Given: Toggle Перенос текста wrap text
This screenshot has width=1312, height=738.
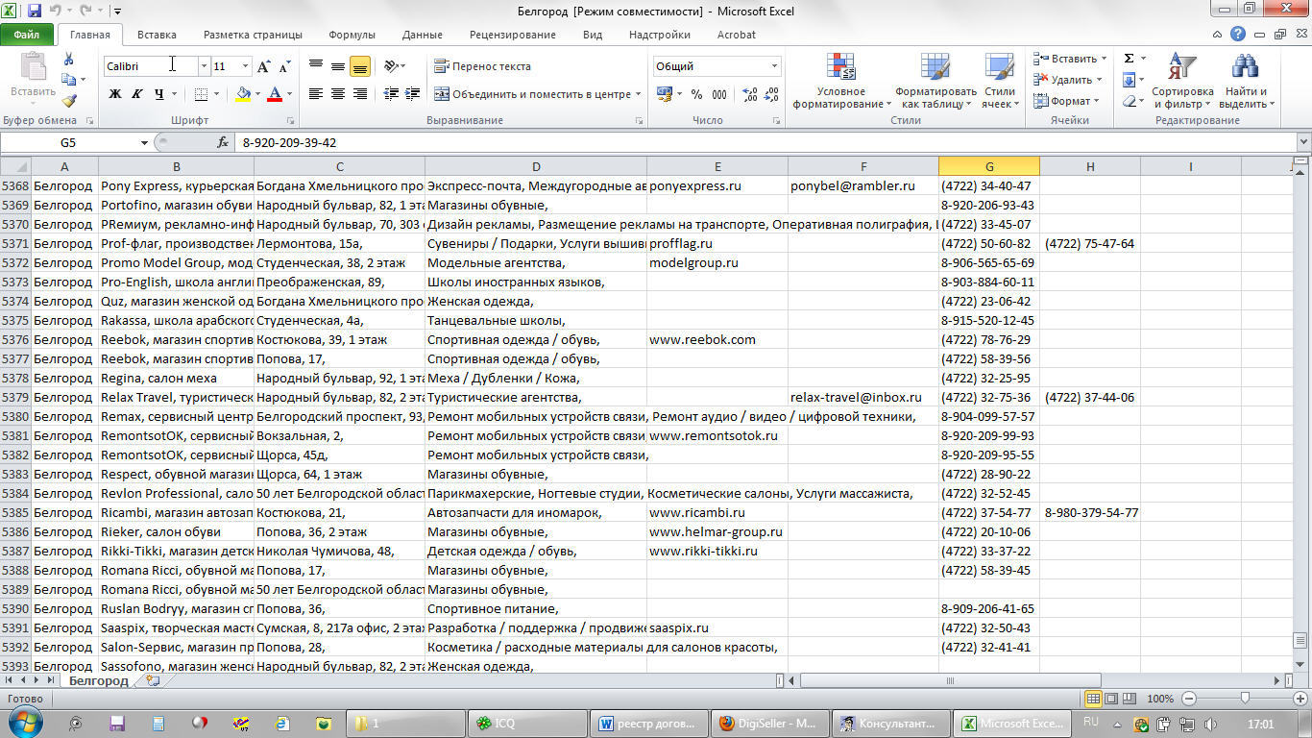Looking at the screenshot, I should tap(482, 66).
